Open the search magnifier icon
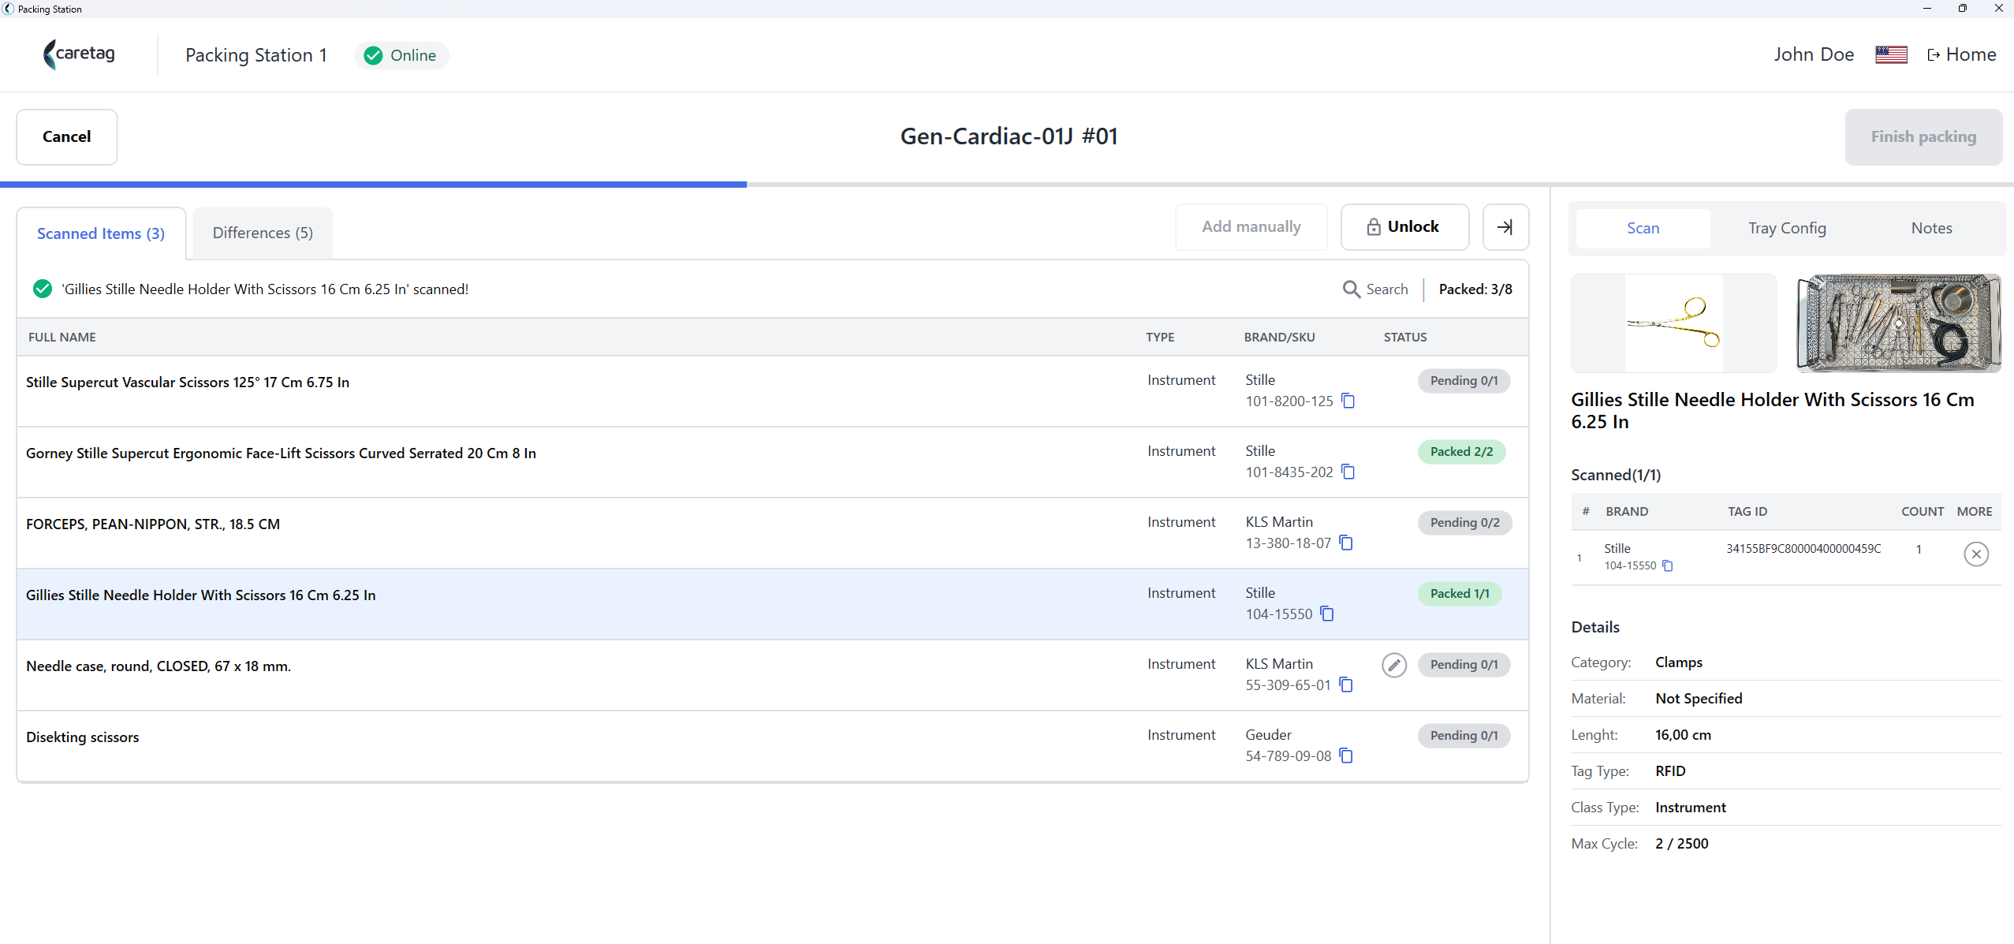The image size is (2014, 944). click(x=1352, y=289)
